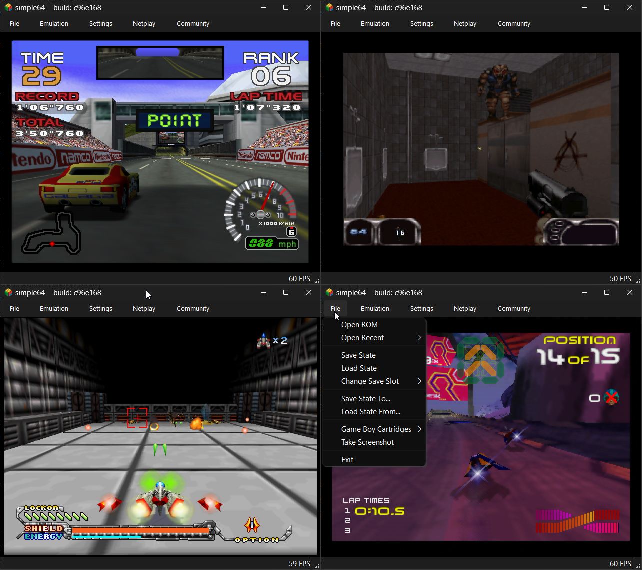Click simple64 app icon in the 59 FPS window
The height and width of the screenshot is (570, 642).
(8, 293)
